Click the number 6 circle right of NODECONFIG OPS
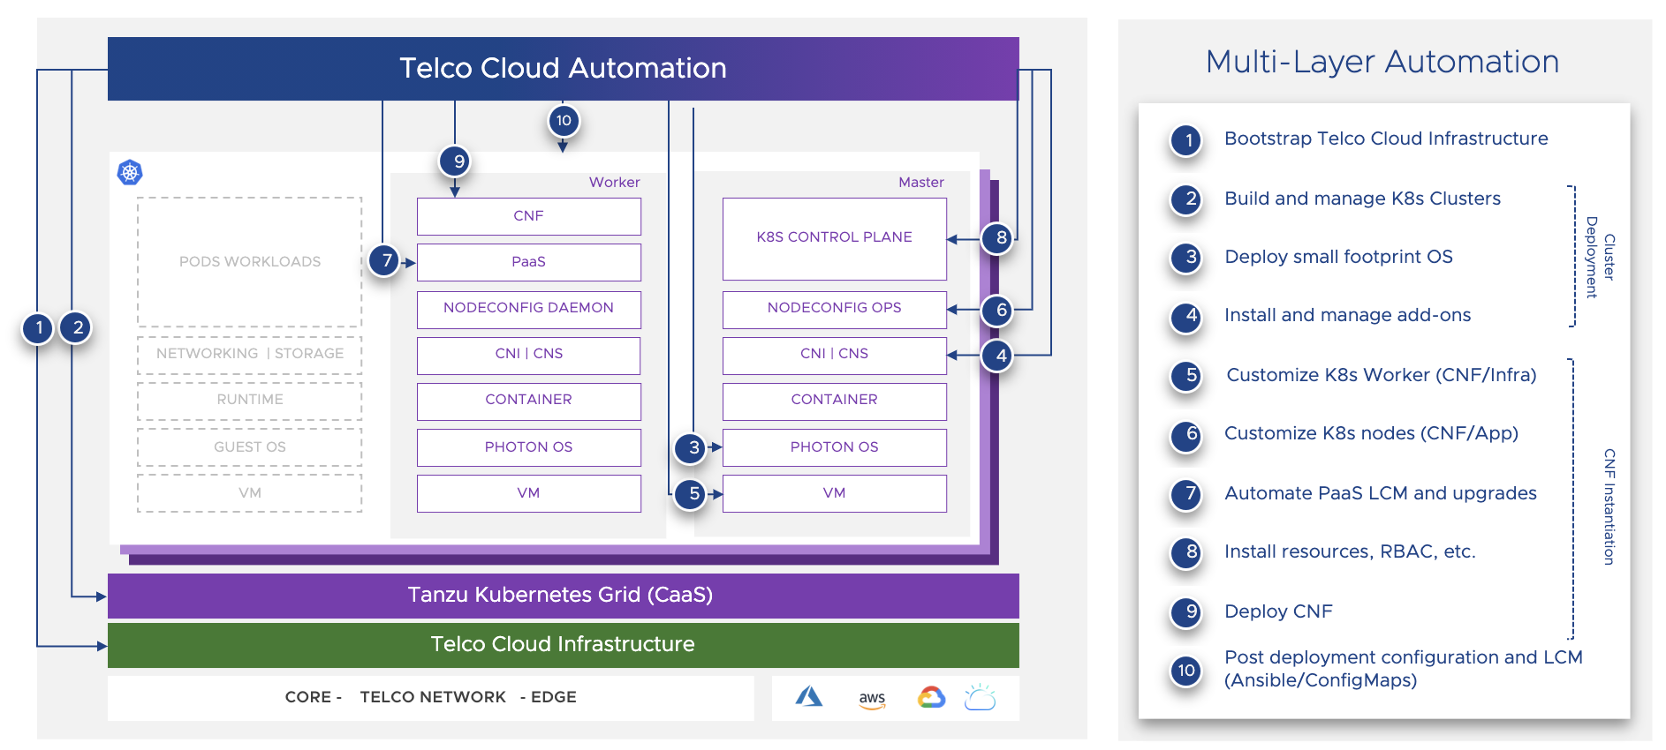 [999, 310]
